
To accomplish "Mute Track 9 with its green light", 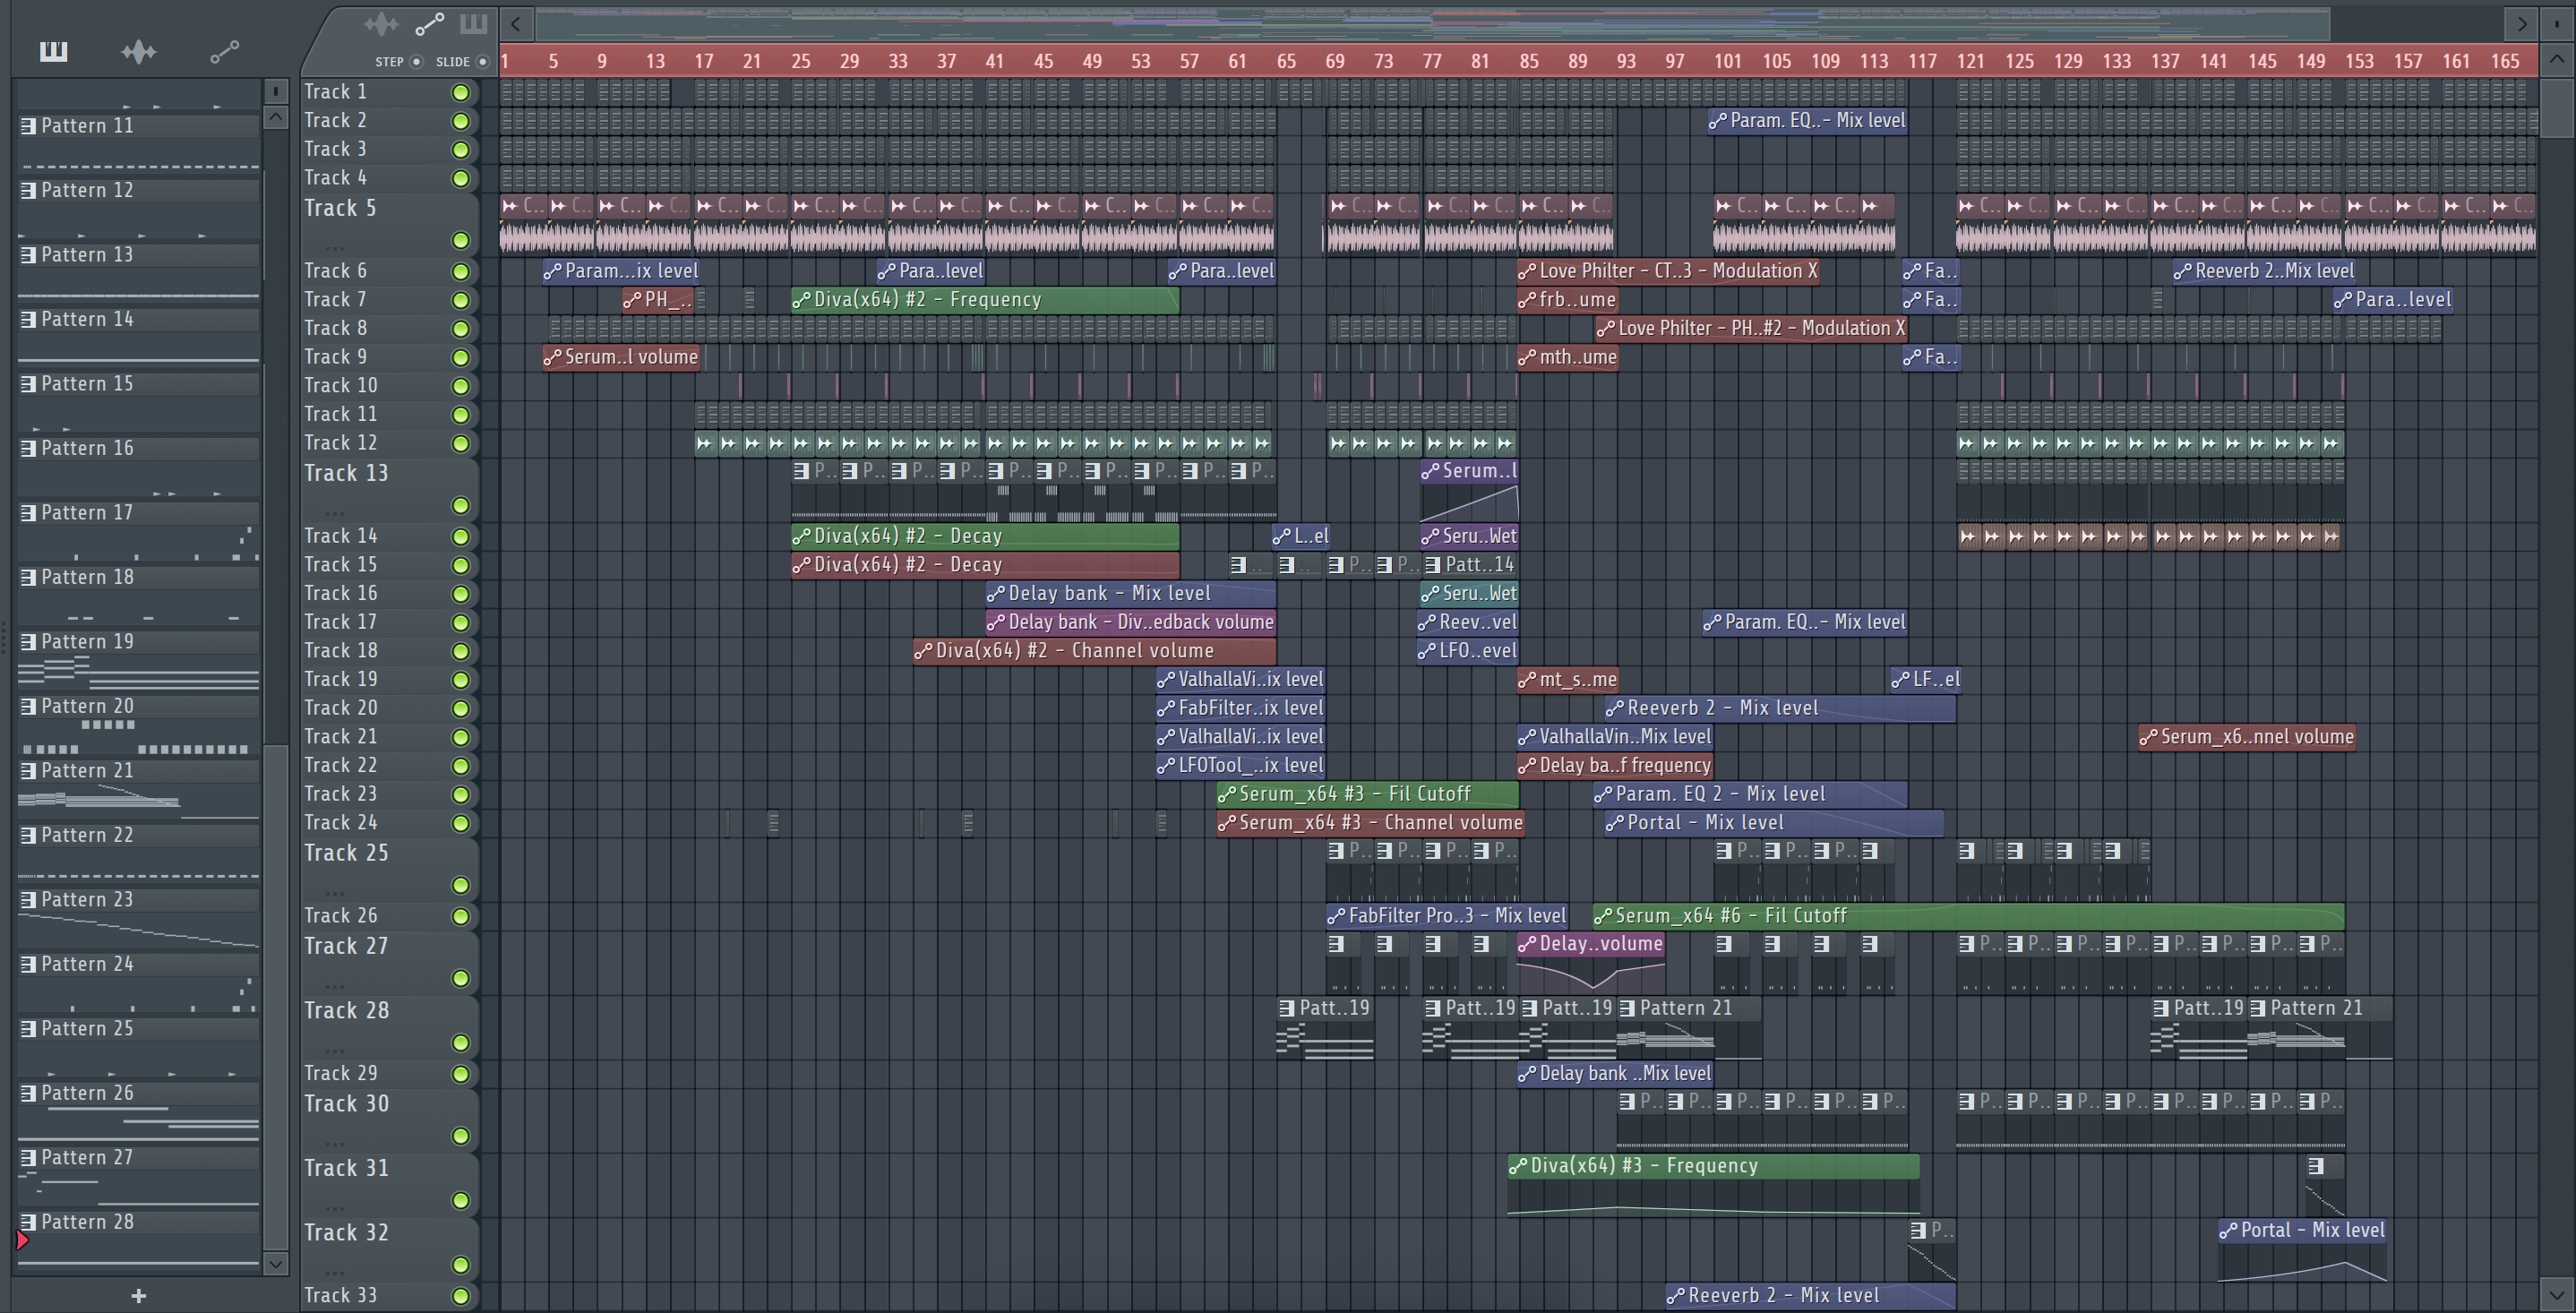I will (x=461, y=358).
